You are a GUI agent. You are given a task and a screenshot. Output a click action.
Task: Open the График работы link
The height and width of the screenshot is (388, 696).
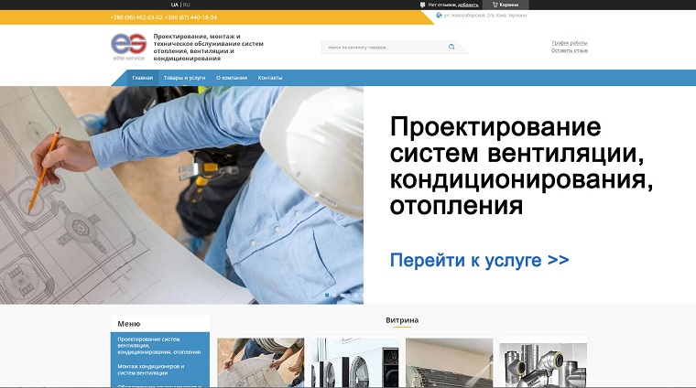pyautogui.click(x=570, y=43)
